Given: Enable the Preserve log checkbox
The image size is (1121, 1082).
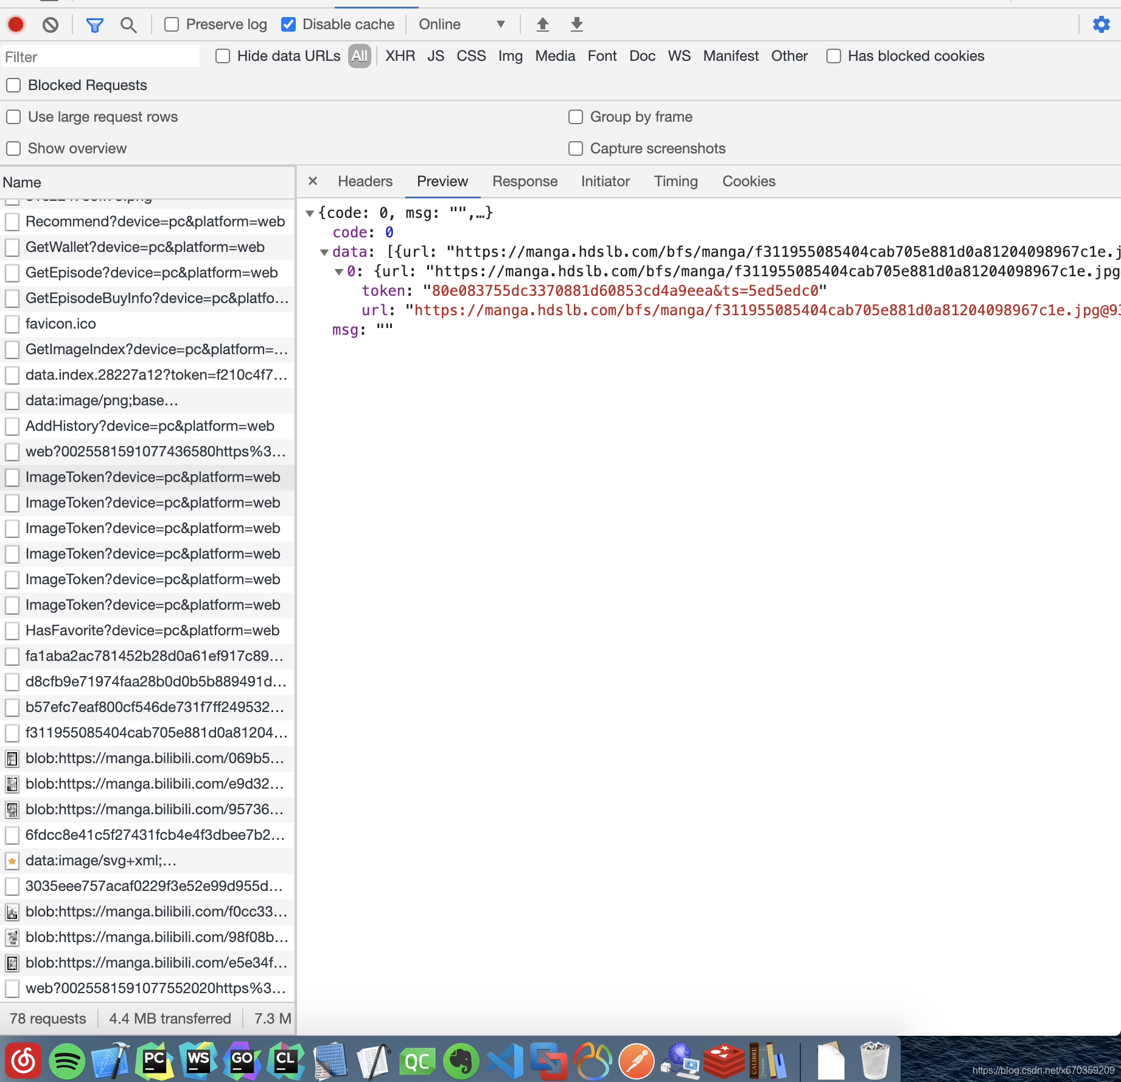Looking at the screenshot, I should [x=172, y=24].
